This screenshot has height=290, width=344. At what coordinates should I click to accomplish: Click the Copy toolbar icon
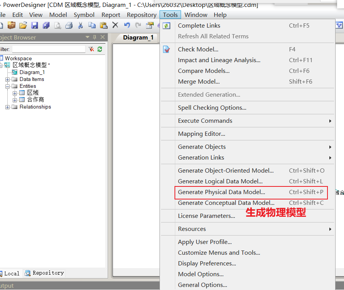click(92, 25)
